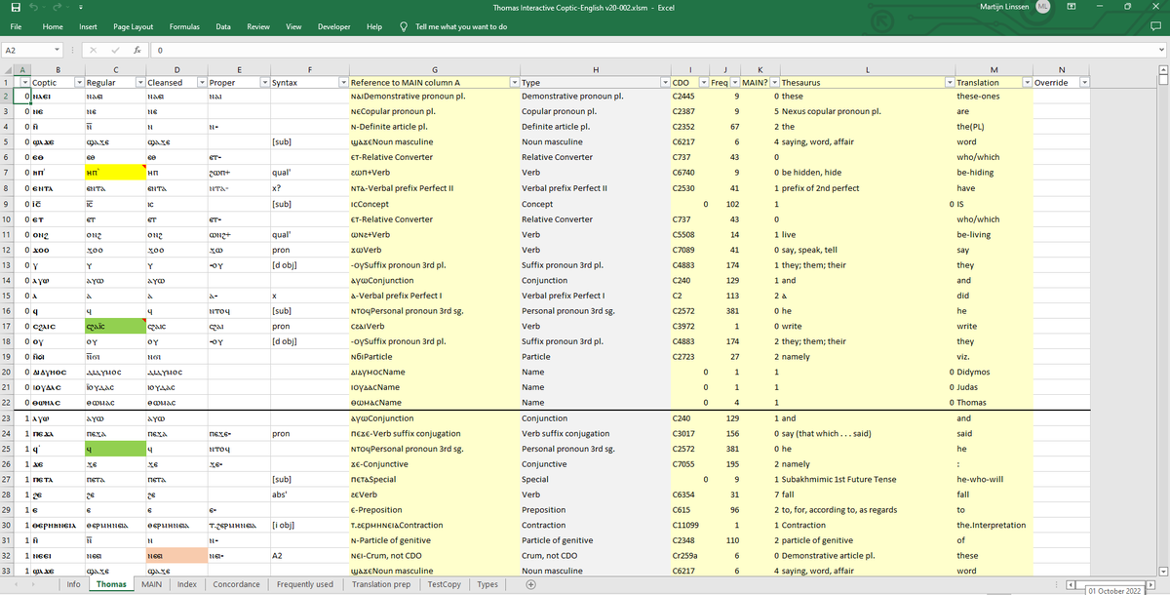Switch to the Info sheet tab
1170x595 pixels.
pos(73,584)
